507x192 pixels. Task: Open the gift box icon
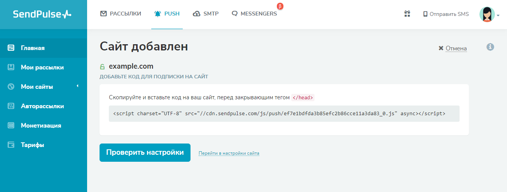[407, 14]
